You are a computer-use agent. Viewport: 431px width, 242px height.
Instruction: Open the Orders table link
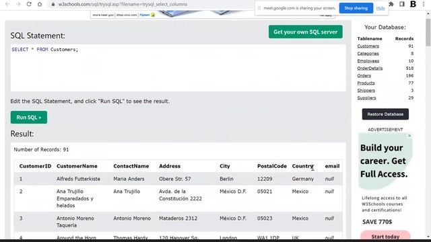(x=364, y=76)
